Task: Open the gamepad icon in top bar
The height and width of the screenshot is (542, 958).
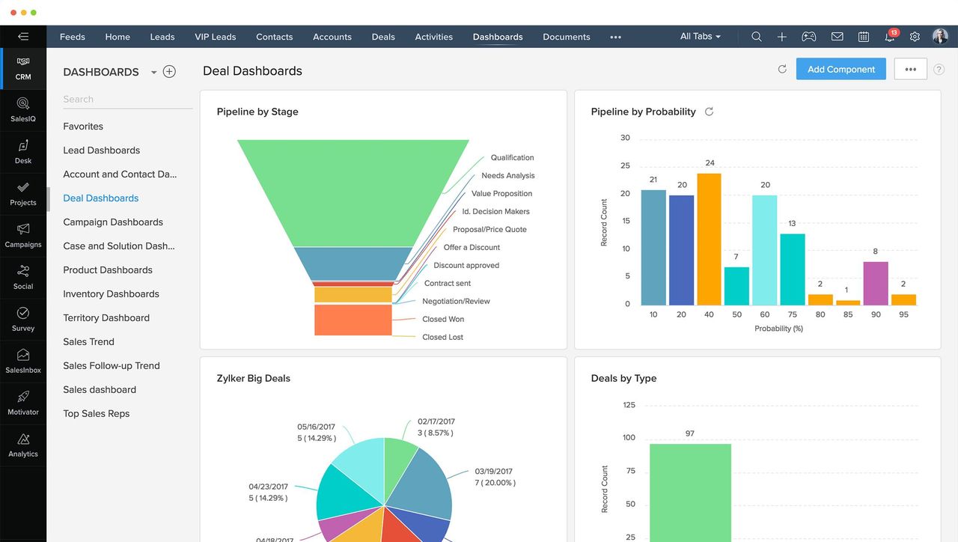Action: pyautogui.click(x=809, y=37)
